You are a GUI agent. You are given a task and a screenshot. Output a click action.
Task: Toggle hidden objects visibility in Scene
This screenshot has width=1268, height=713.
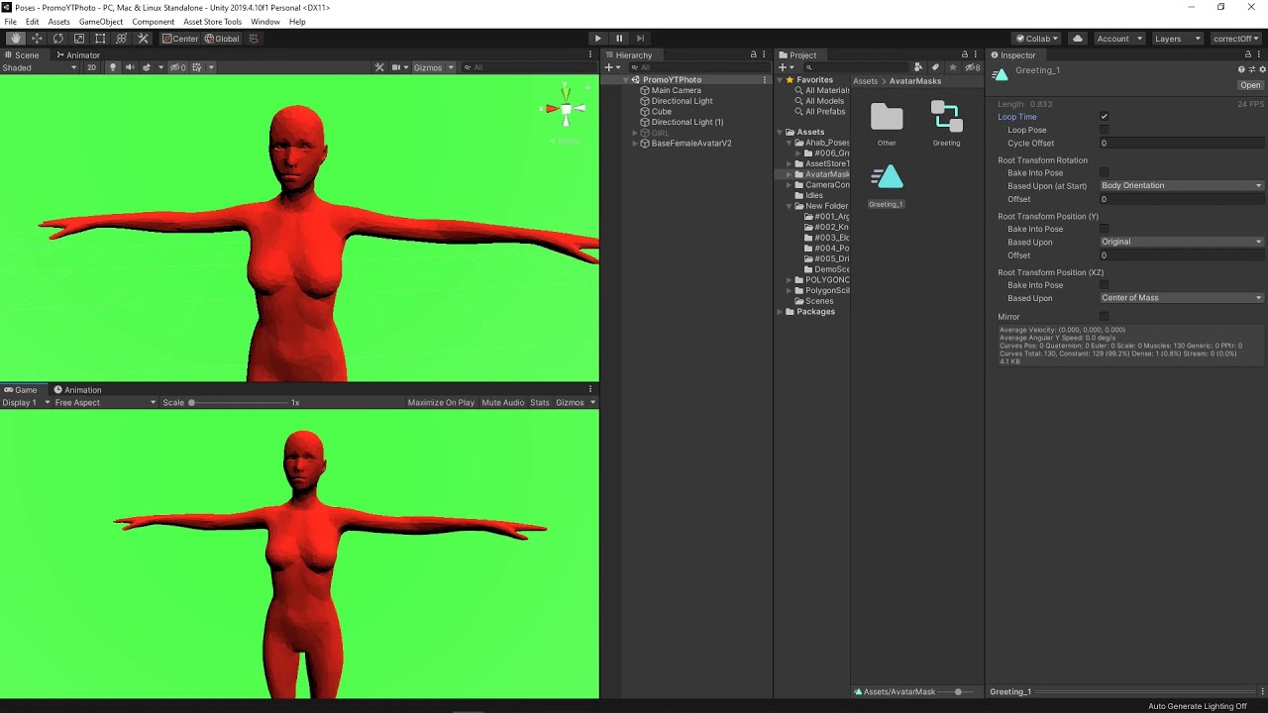177,67
